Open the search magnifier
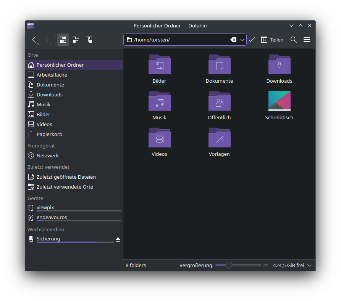Screen dimensions: 341x301 click(294, 40)
